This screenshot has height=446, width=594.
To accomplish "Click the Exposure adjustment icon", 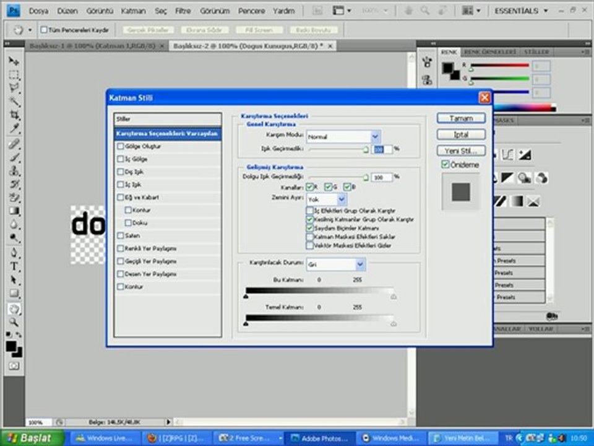I will (x=525, y=155).
